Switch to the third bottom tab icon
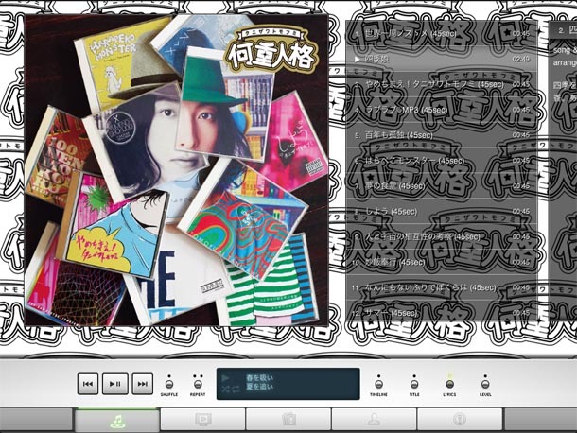This screenshot has height=433, width=577. [288, 421]
